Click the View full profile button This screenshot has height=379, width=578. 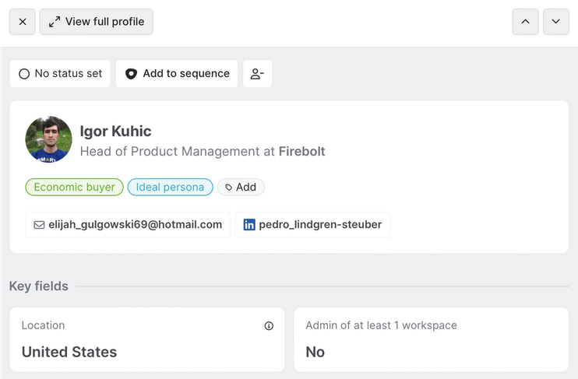click(96, 22)
